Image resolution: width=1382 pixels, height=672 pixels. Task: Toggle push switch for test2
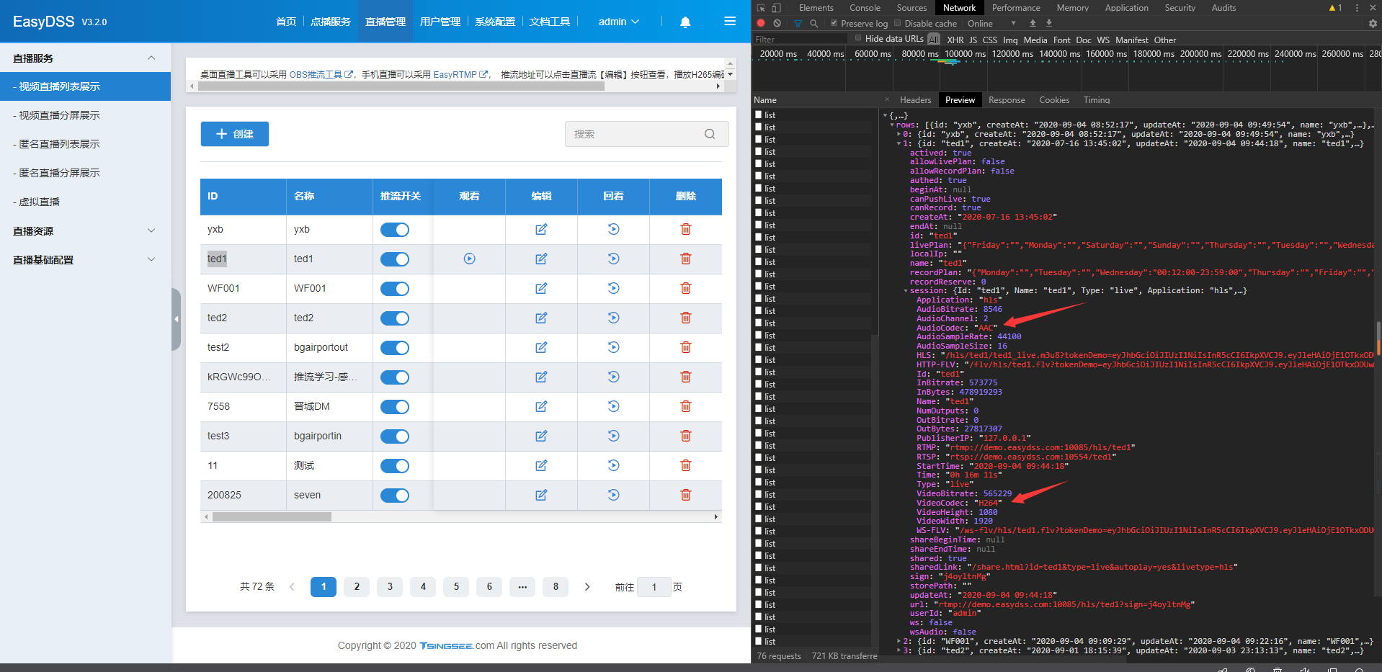[x=395, y=347]
